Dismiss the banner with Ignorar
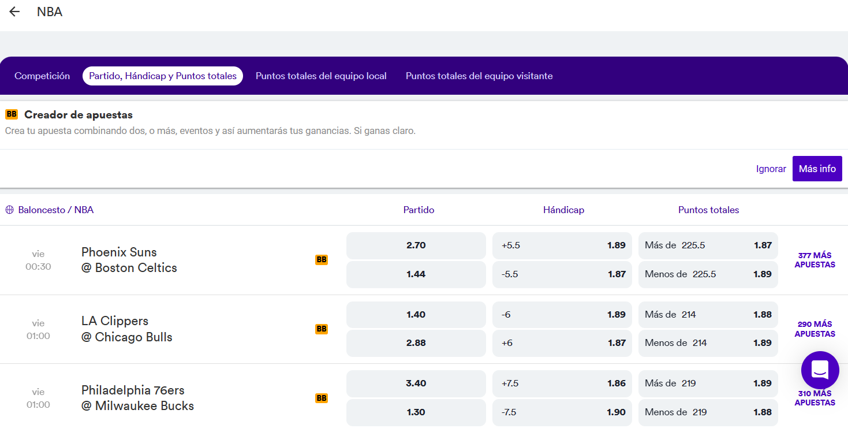848x432 pixels. coord(771,169)
